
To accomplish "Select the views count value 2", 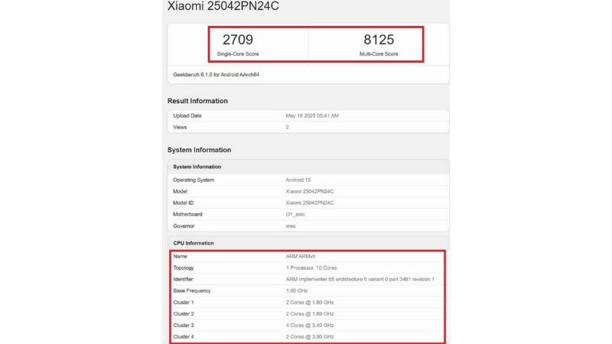I will (288, 127).
